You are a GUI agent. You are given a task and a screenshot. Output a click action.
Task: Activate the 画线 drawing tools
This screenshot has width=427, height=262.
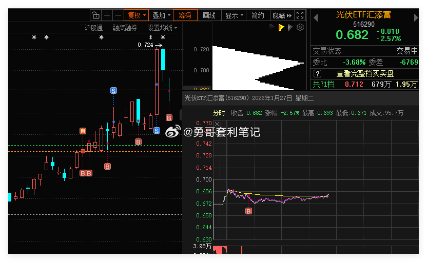pyautogui.click(x=209, y=15)
